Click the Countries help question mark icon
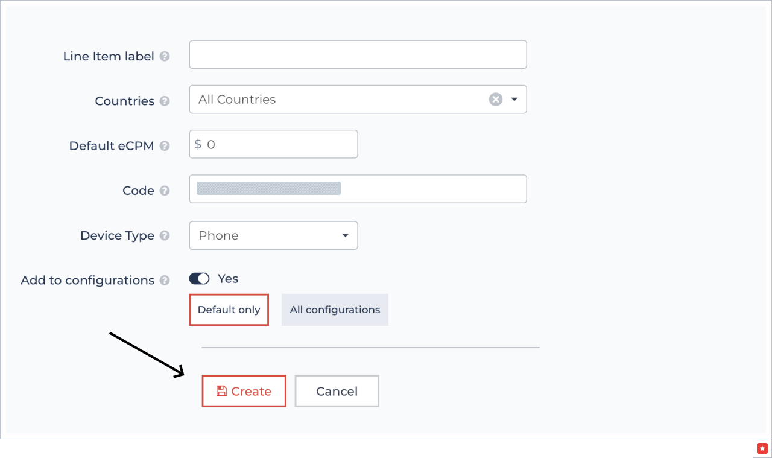Screen dimensions: 772x458 (x=165, y=101)
